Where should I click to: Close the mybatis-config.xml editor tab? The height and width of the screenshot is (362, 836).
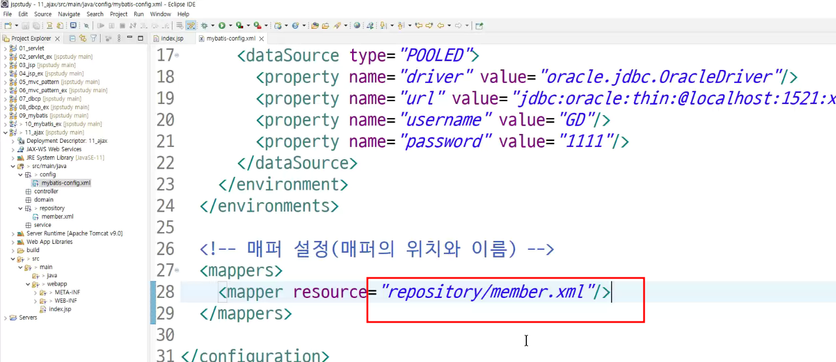(x=261, y=39)
